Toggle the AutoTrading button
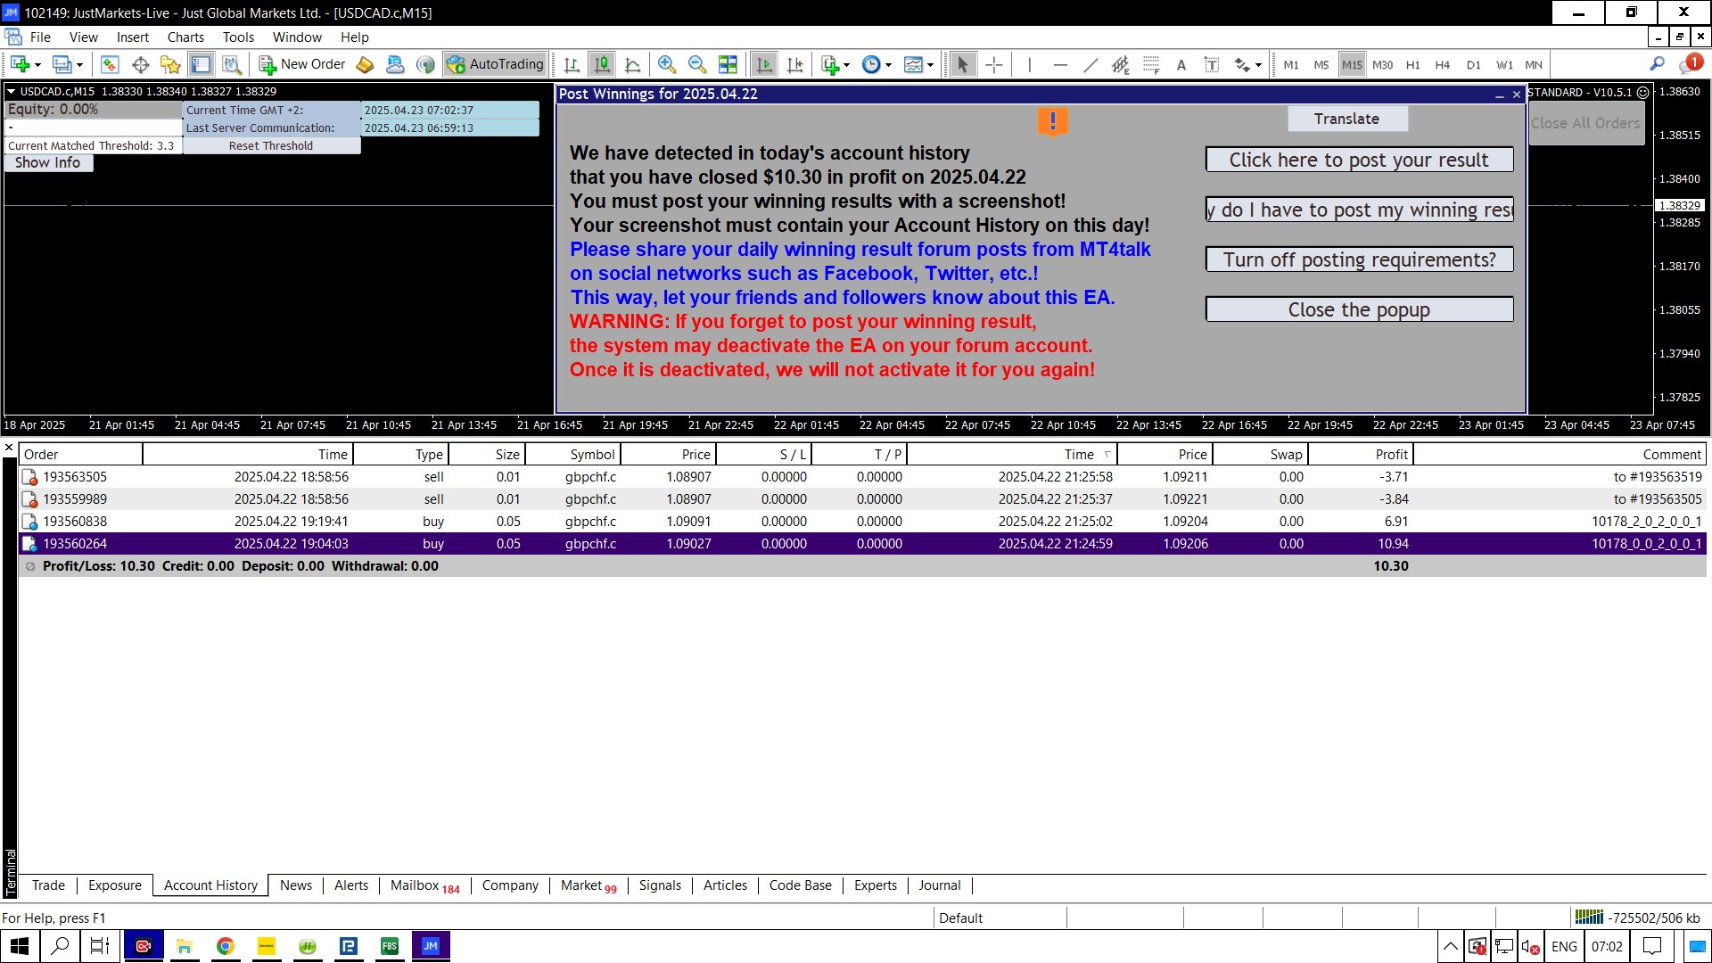This screenshot has height=963, width=1712. [x=496, y=64]
